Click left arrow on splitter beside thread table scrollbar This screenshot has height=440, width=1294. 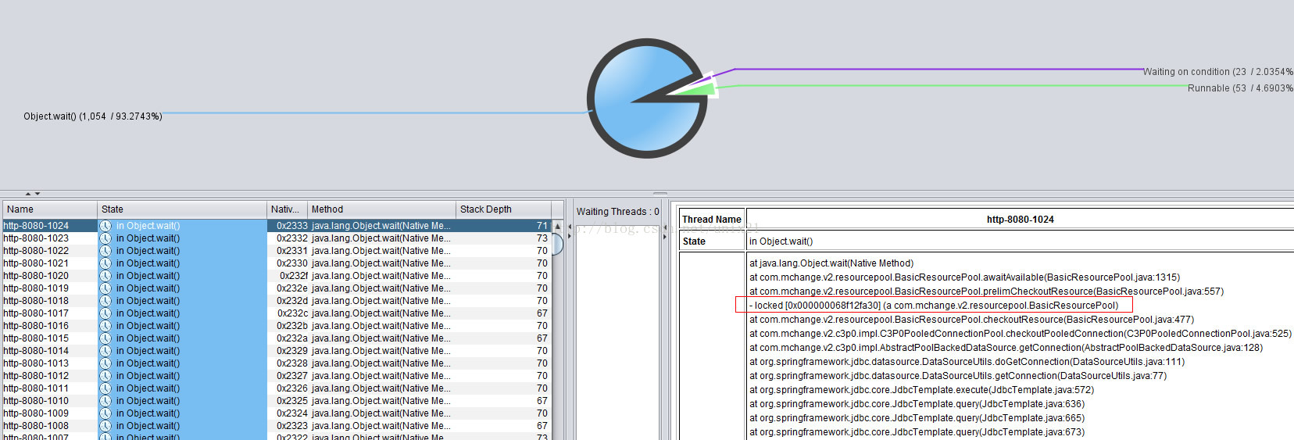pos(570,227)
